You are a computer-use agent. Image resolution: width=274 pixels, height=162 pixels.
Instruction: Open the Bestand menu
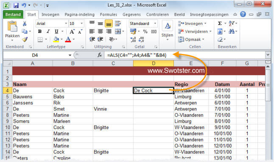click(13, 15)
